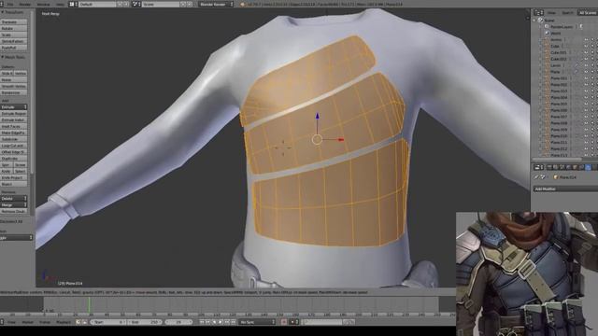Click the white manipulator center circle
This screenshot has height=336, width=598.
click(x=317, y=140)
